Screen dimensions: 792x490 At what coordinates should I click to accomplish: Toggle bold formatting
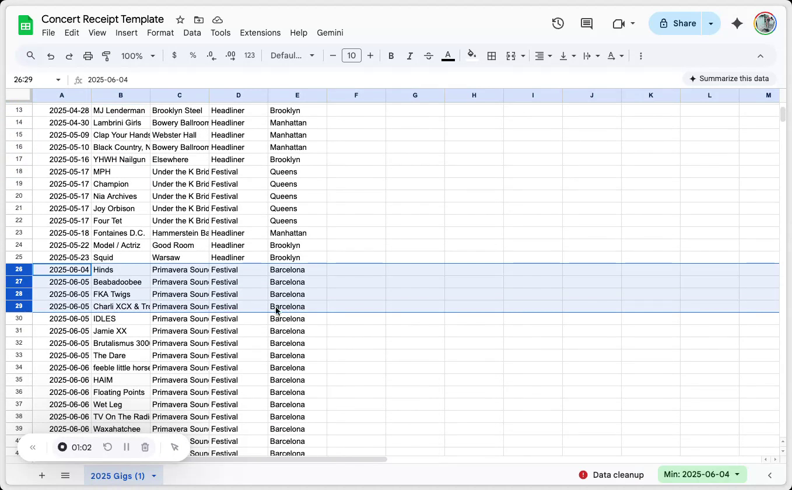click(391, 56)
